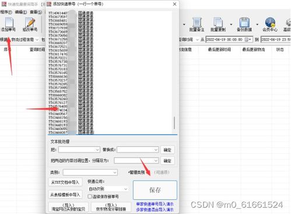Open the 多家快递混合导入演示 link

[x=155, y=209]
